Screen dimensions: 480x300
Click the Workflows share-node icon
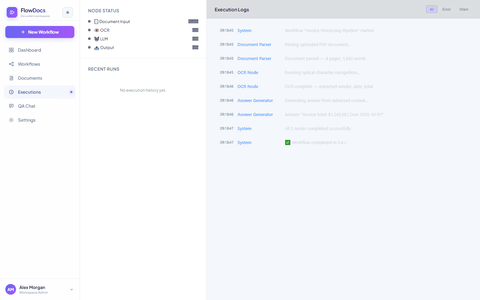(11, 64)
